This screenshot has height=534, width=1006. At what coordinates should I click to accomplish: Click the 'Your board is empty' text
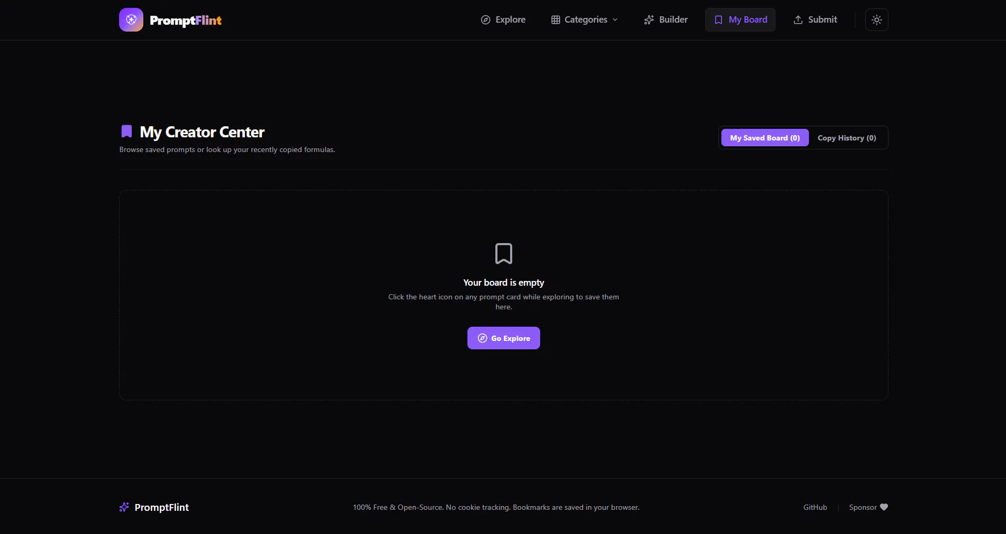504,283
